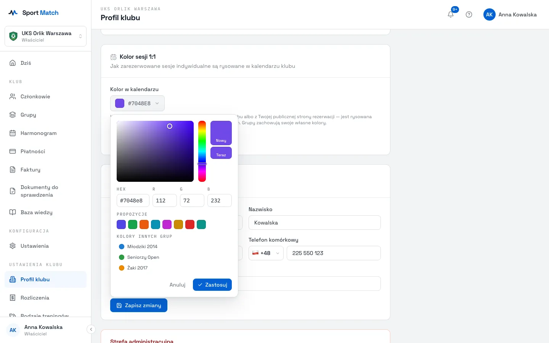Go to Członkowie section

(x=46, y=96)
